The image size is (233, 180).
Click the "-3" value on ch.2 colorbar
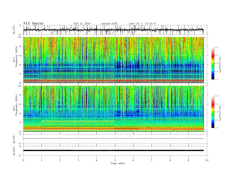tap(217, 96)
